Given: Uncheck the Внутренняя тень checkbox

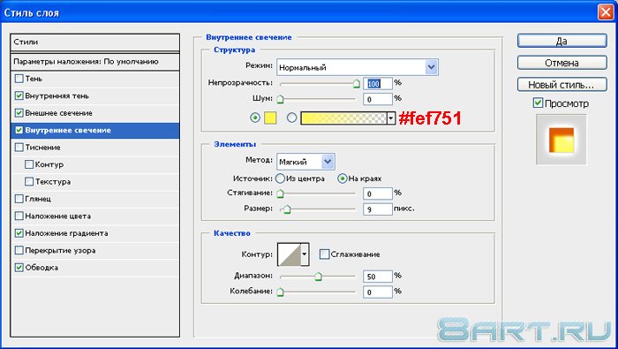Looking at the screenshot, I should [x=19, y=95].
